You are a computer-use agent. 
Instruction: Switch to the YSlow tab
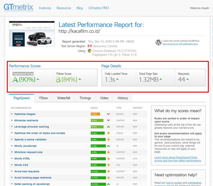pos(43,98)
